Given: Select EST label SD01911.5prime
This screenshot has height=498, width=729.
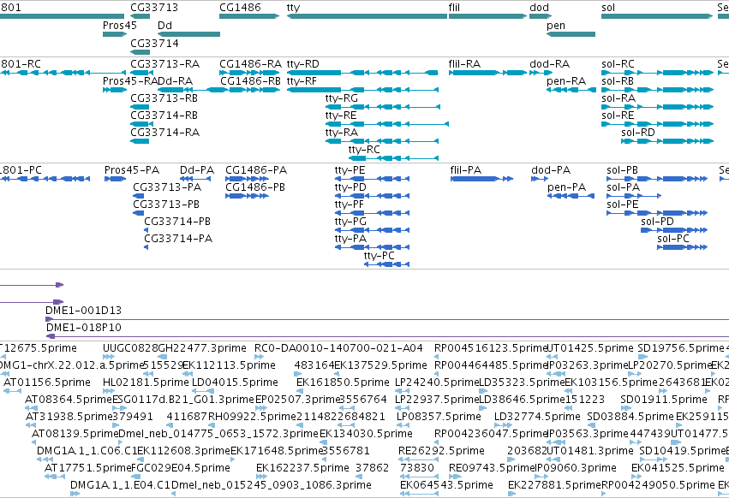Looking at the screenshot, I should pos(664,399).
